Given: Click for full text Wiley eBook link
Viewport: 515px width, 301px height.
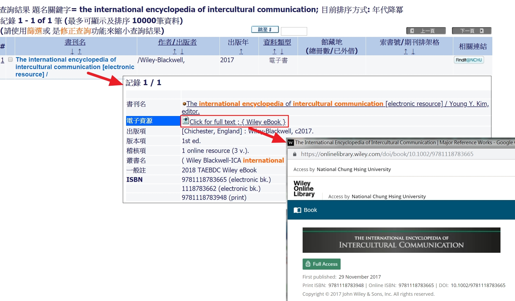Looking at the screenshot, I should (x=237, y=122).
